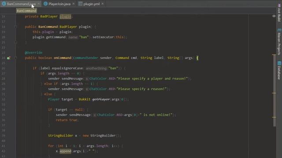The height and width of the screenshot is (158, 282).
Task: Open the PlayerJoin.java editor tab
Action: coord(59,4)
